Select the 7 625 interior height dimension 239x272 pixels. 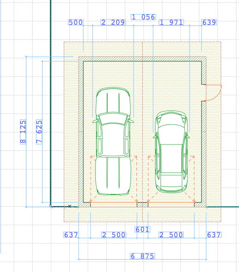coord(39,132)
